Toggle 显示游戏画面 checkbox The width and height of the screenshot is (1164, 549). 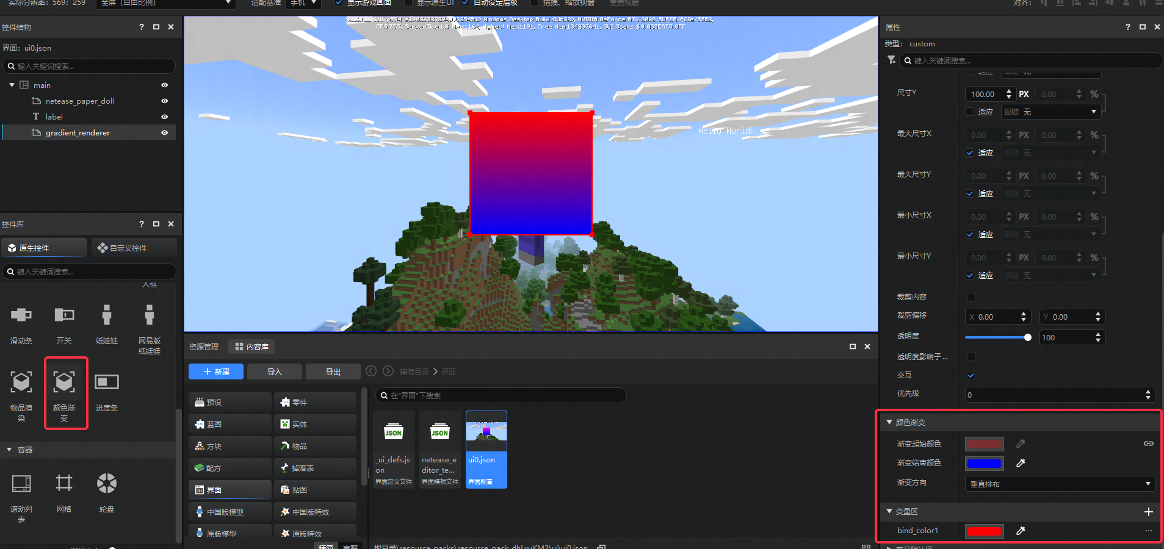pyautogui.click(x=339, y=2)
